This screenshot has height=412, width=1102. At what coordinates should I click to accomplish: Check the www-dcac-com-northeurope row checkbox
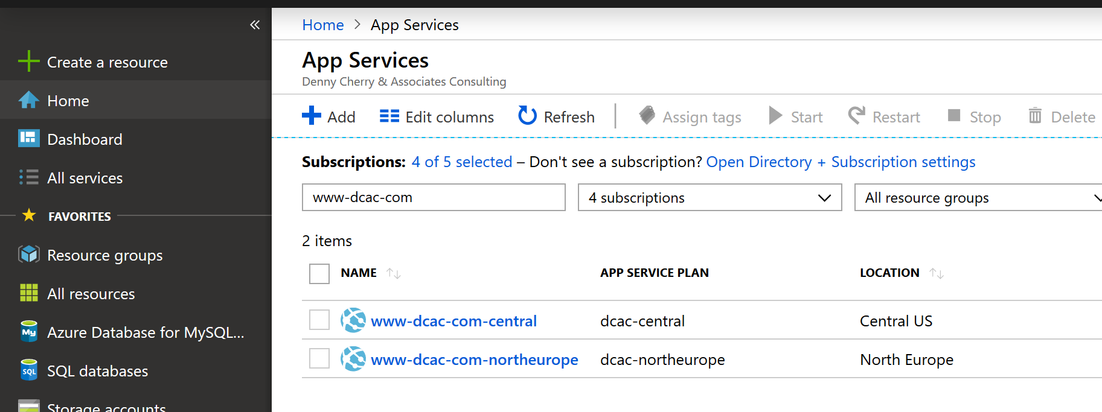pos(319,358)
